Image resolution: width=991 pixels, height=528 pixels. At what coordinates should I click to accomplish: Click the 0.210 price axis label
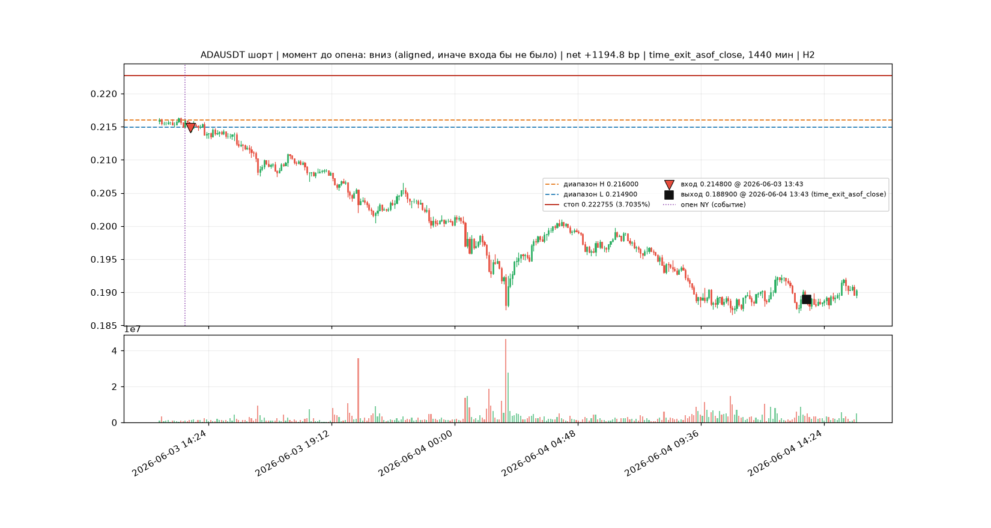(104, 160)
